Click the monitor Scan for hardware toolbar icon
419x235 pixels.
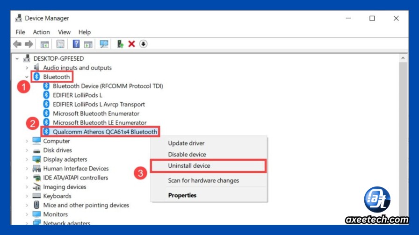point(104,44)
